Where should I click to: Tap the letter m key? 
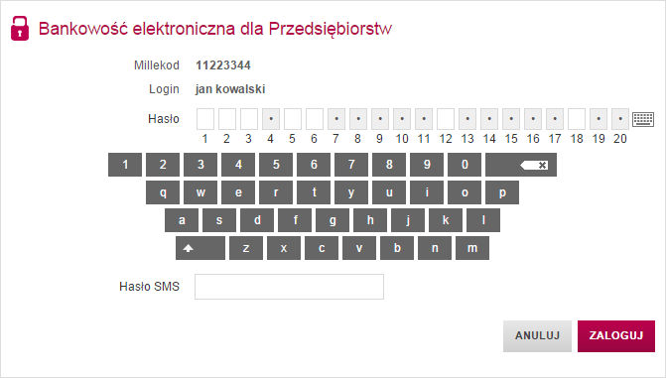point(472,248)
